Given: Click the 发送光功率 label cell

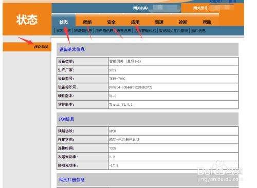Looking at the screenshot, I should 82,157.
